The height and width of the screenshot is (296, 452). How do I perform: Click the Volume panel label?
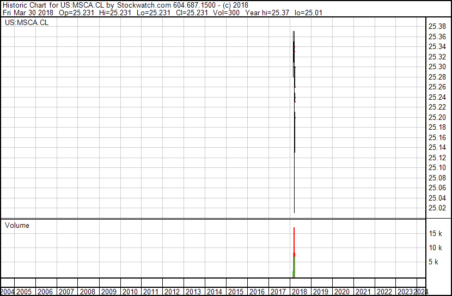[x=17, y=225]
